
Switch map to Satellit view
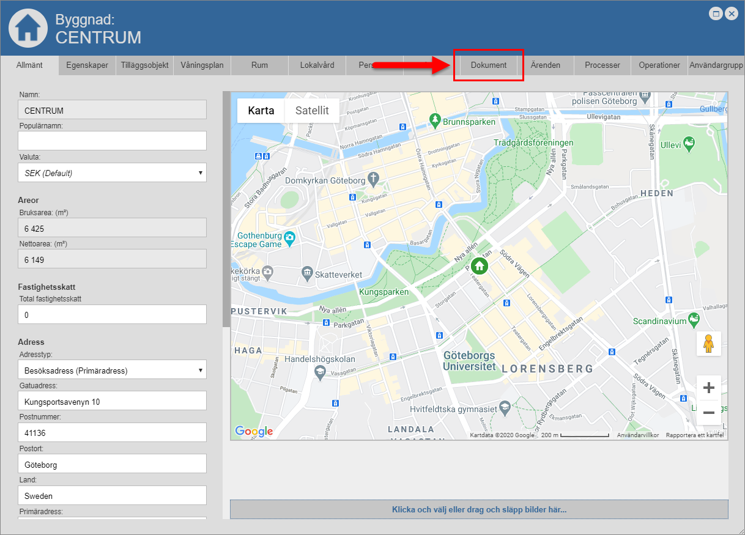[x=312, y=111]
